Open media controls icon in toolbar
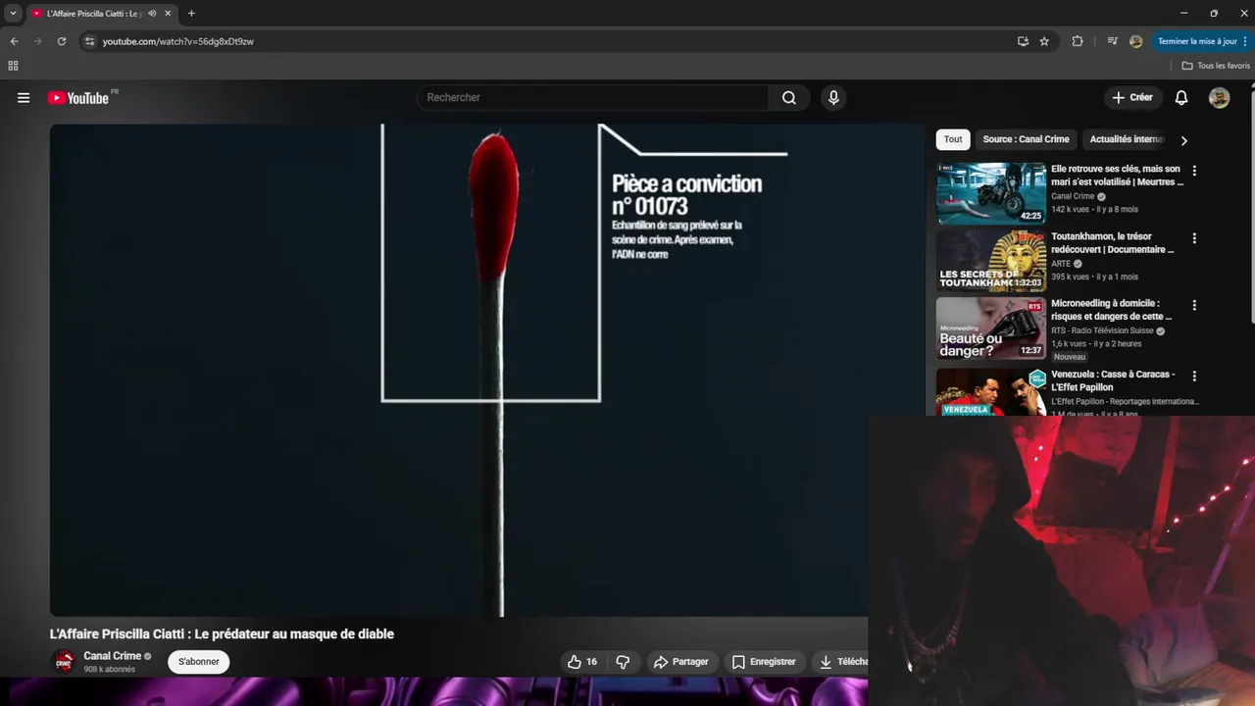This screenshot has width=1255, height=706. [x=1112, y=41]
